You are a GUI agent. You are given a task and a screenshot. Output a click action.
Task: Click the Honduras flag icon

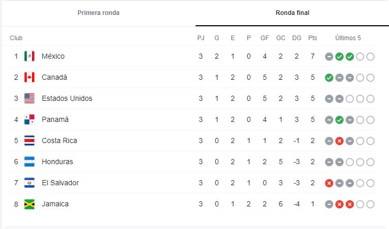29,162
